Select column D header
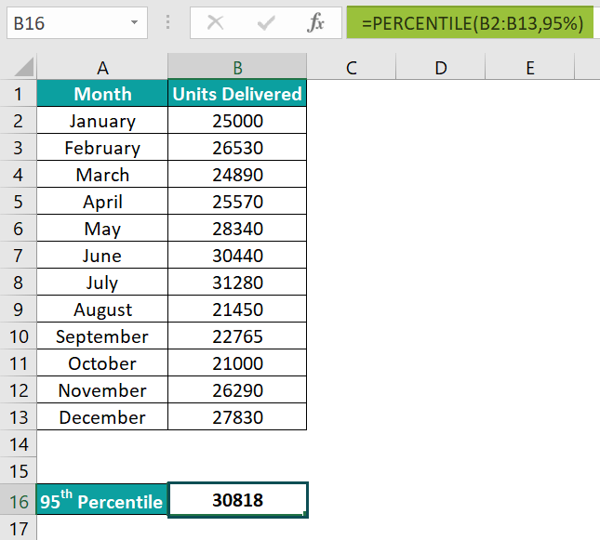The width and height of the screenshot is (600, 540). (441, 67)
